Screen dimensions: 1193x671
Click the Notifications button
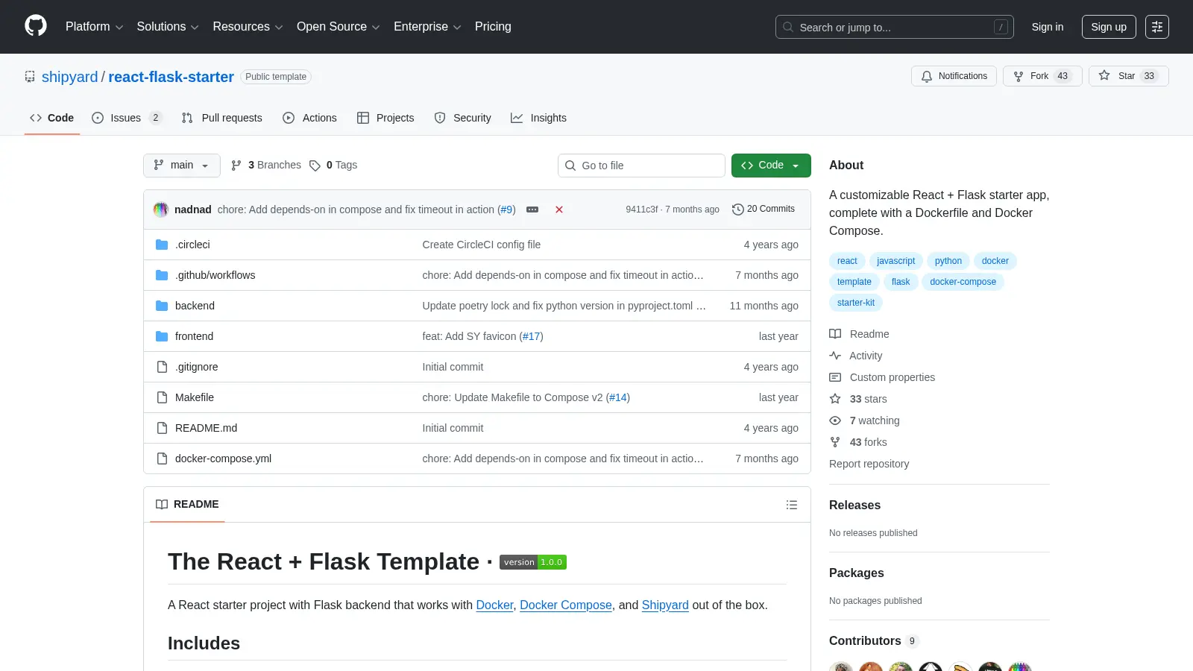(954, 76)
